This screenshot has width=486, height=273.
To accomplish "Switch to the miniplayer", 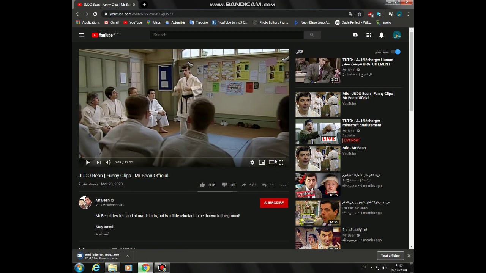I will click(262, 162).
